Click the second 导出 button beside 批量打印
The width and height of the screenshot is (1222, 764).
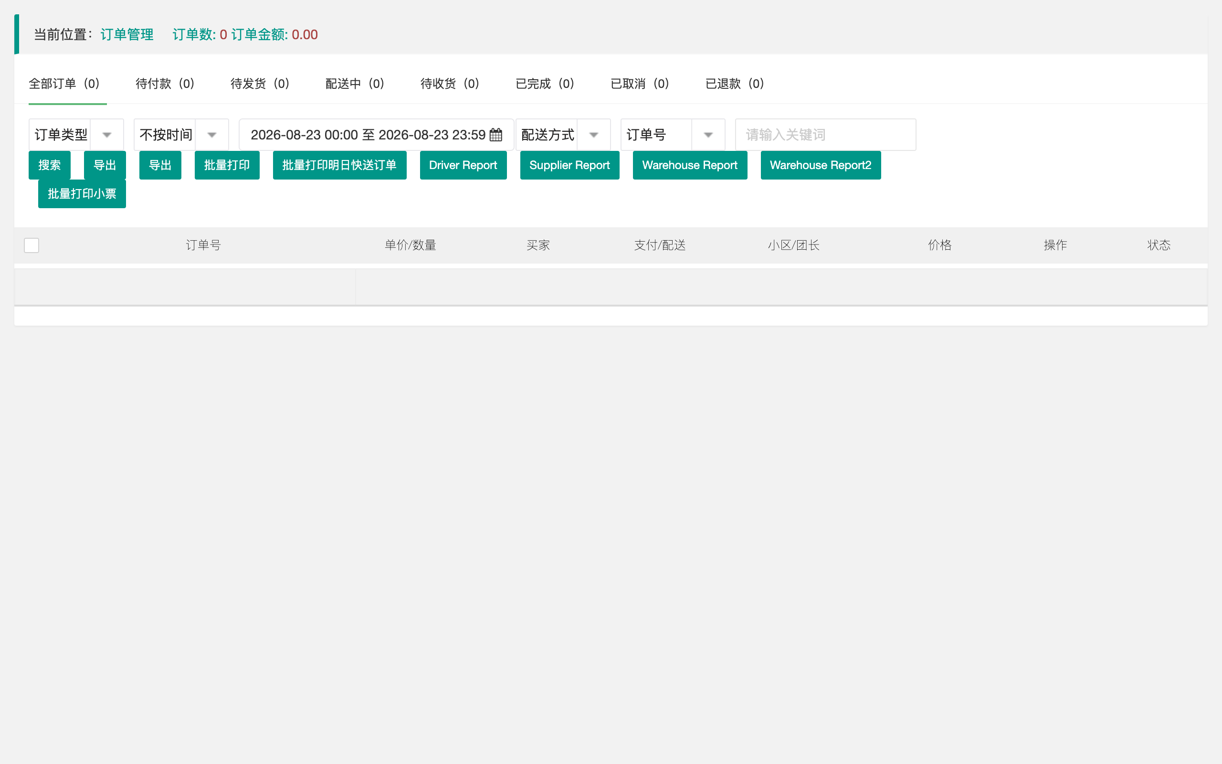[160, 165]
